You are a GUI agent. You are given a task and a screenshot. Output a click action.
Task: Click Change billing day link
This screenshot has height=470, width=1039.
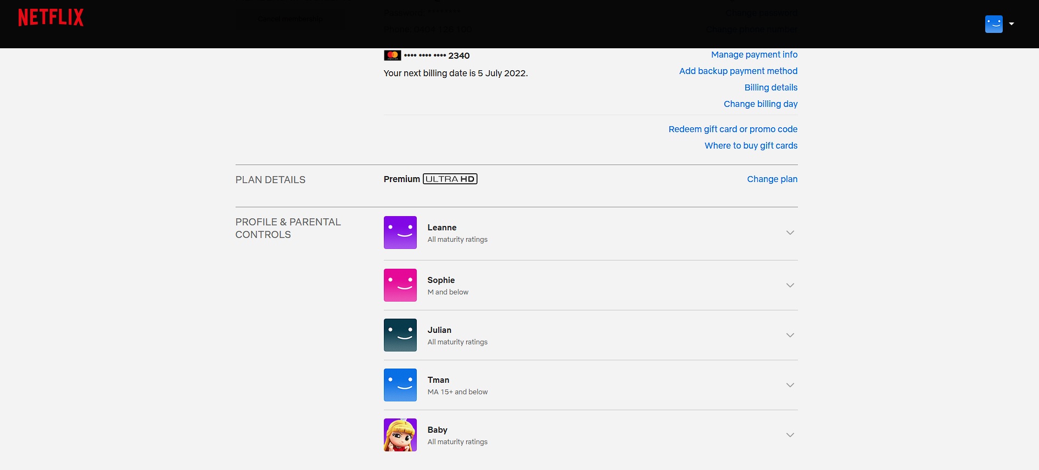click(761, 104)
